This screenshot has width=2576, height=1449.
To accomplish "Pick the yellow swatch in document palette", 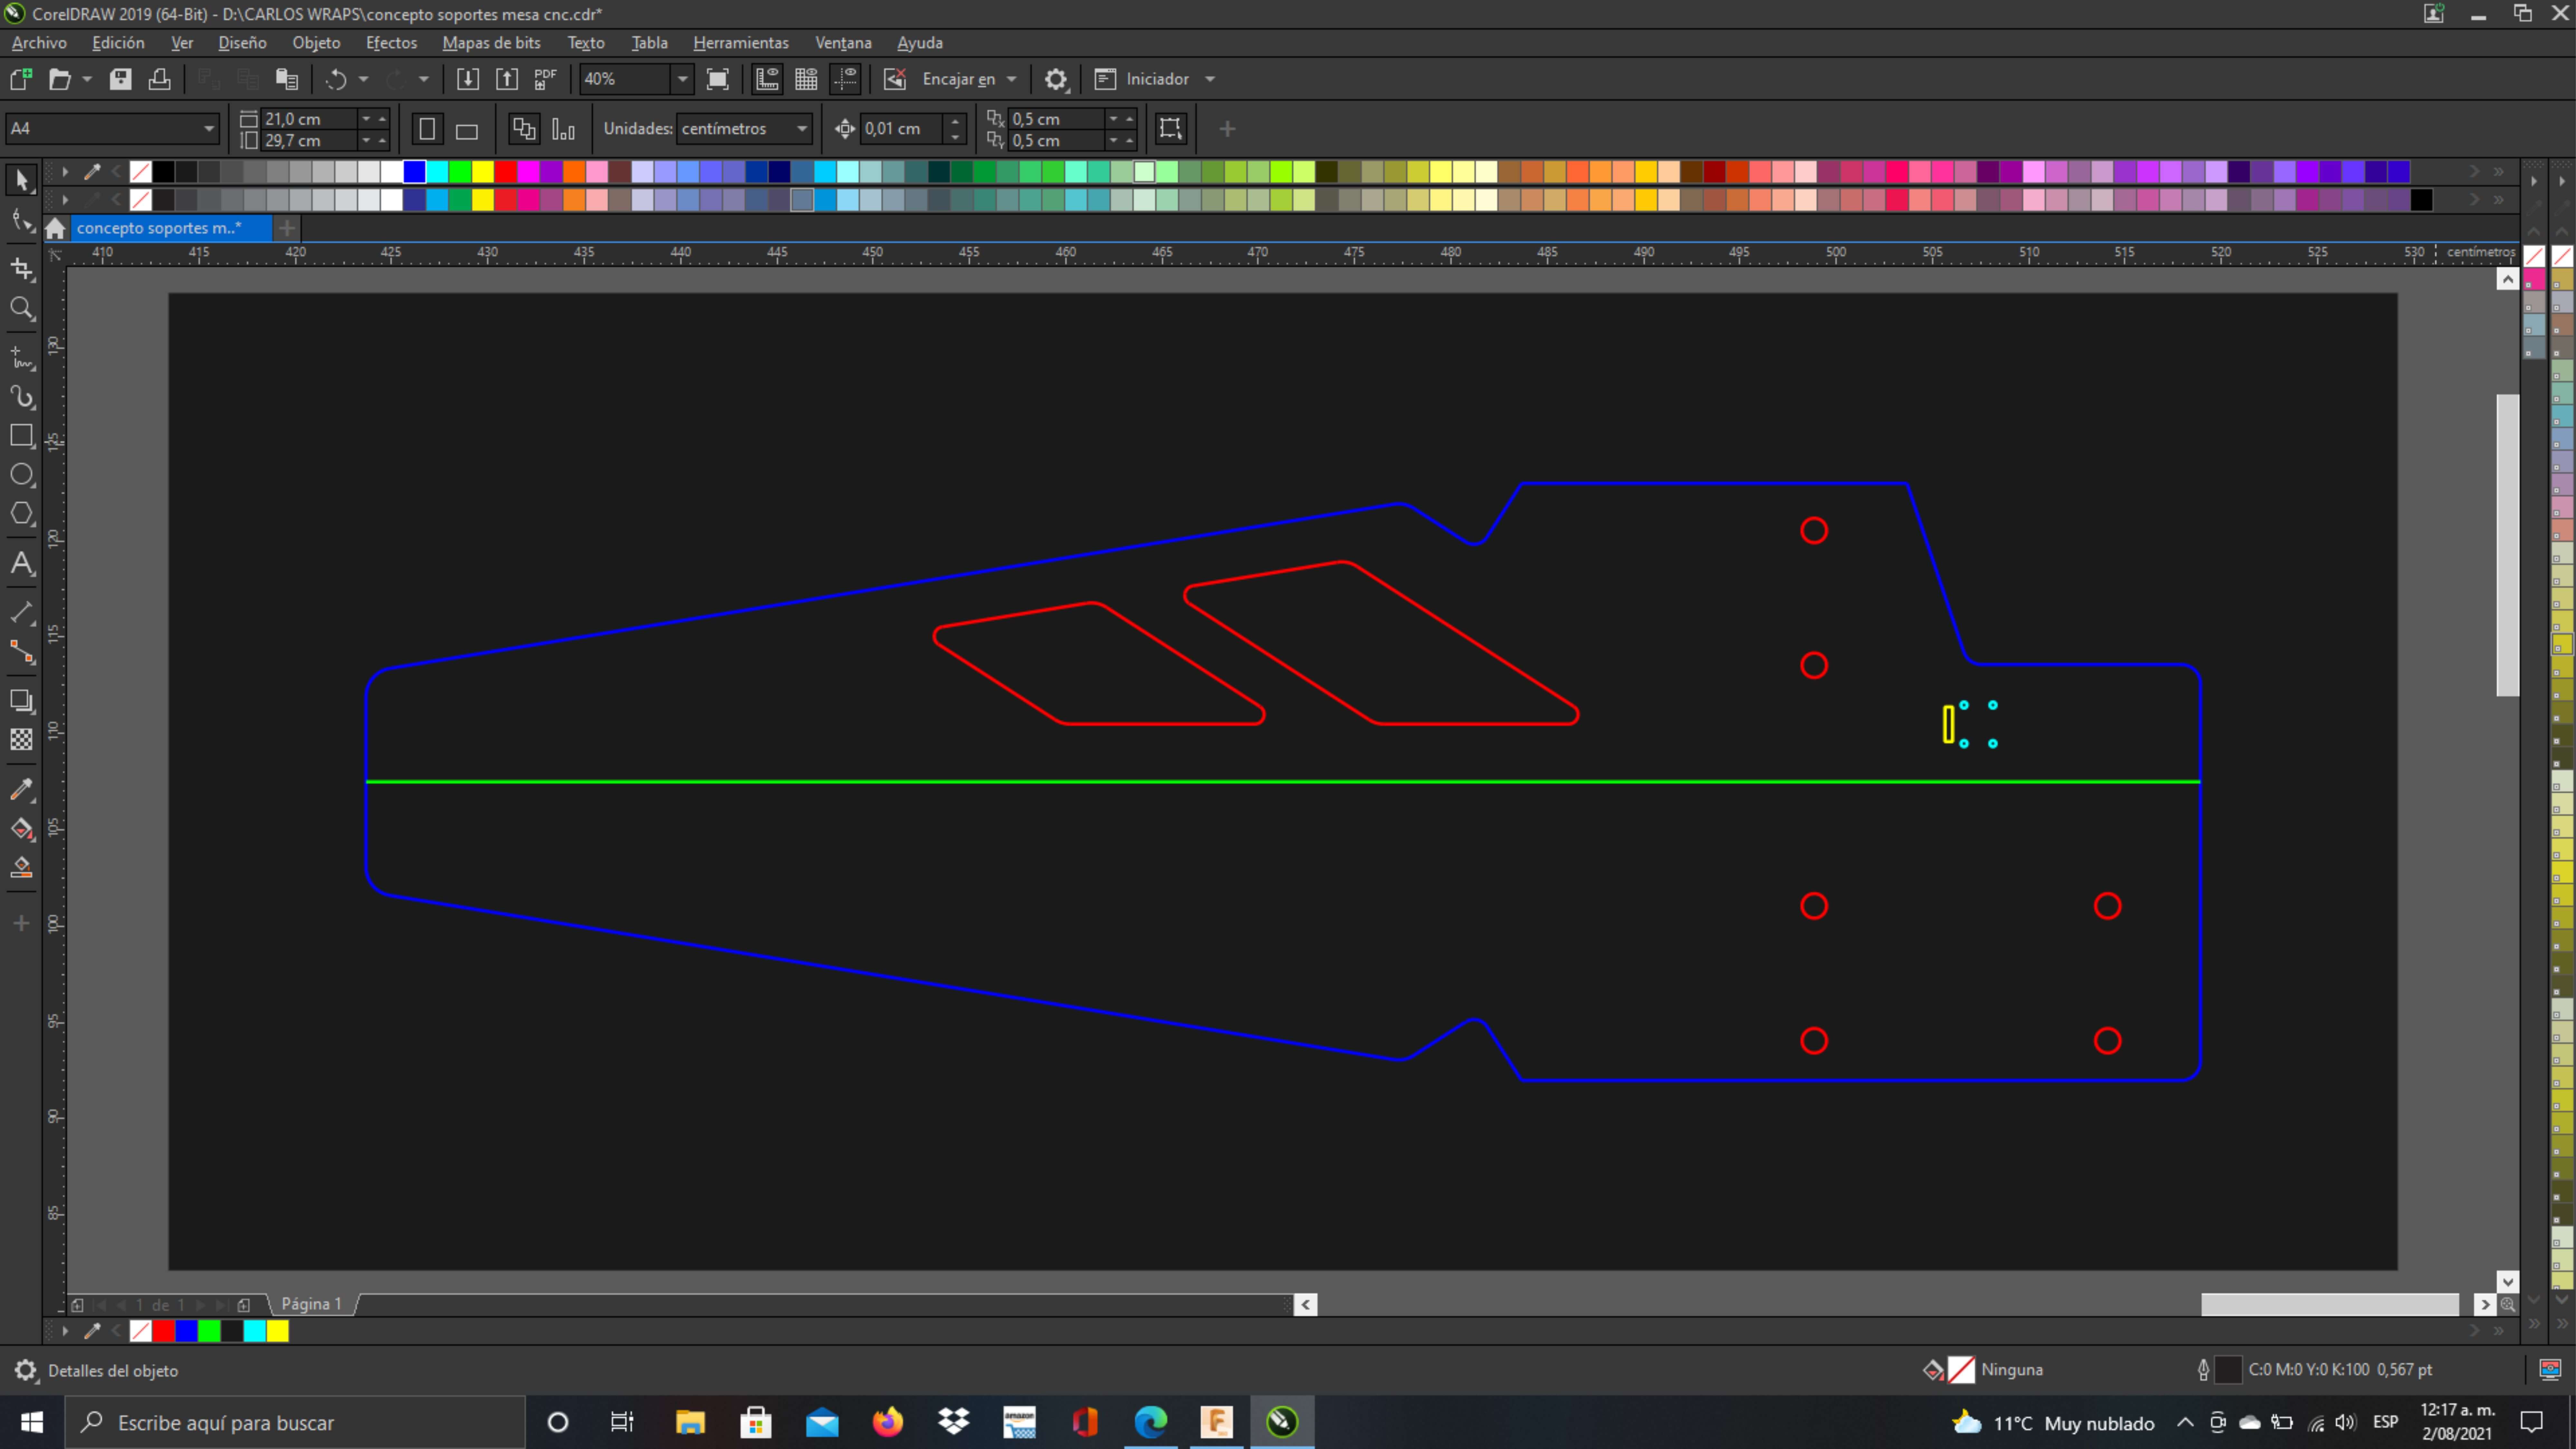I will pyautogui.click(x=278, y=1331).
